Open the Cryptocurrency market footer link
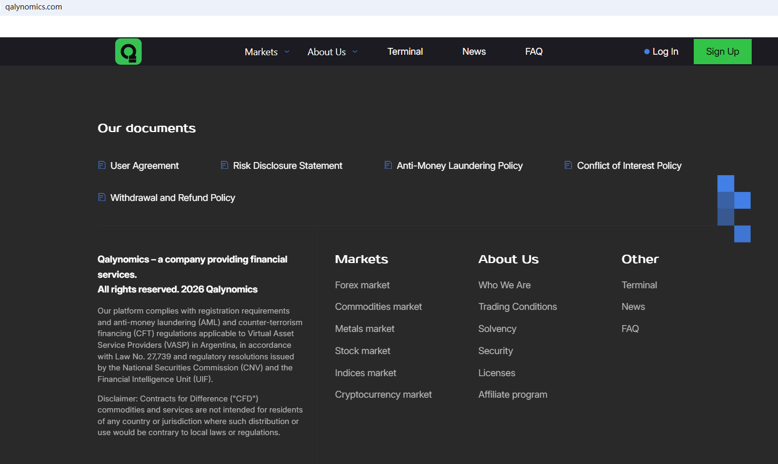This screenshot has width=778, height=464. (x=383, y=395)
